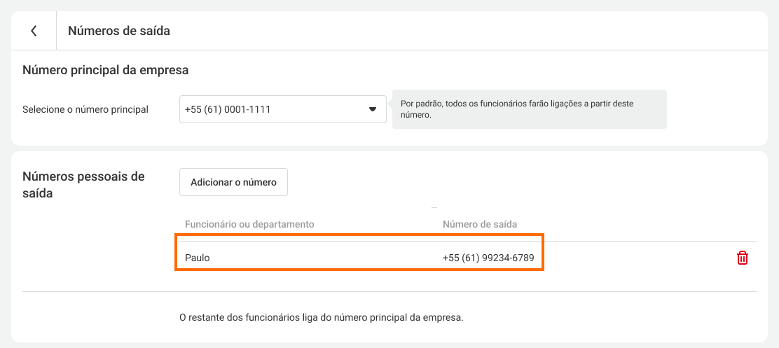779x348 pixels.
Task: Return to the previous settings page
Action: pyautogui.click(x=34, y=31)
